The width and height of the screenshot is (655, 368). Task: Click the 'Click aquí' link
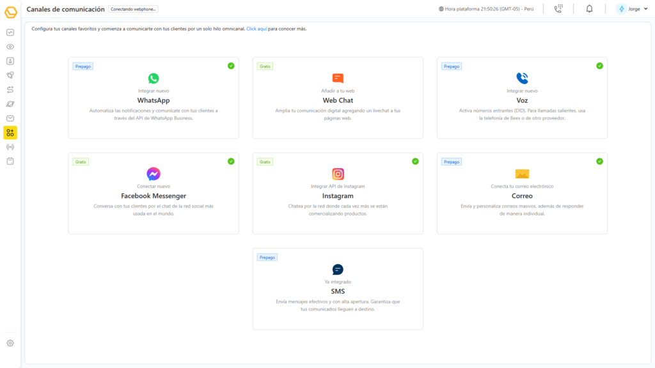(256, 29)
